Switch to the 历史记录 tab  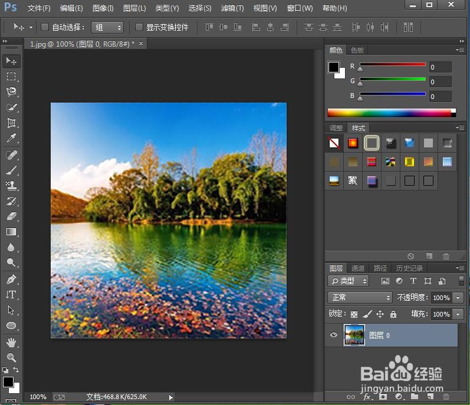pyautogui.click(x=409, y=268)
